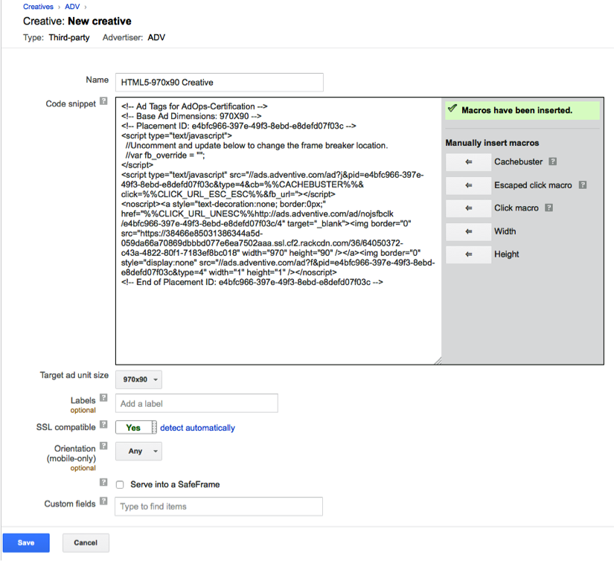
Task: Focus the Add a label field
Action: 196,403
